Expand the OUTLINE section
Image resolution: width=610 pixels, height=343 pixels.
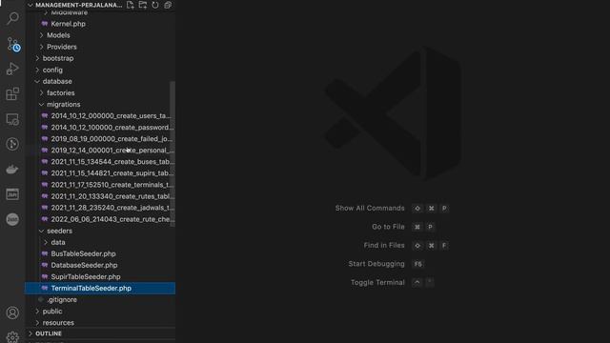100,333
